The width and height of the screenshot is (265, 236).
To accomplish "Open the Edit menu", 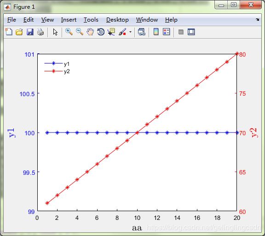I will point(29,20).
